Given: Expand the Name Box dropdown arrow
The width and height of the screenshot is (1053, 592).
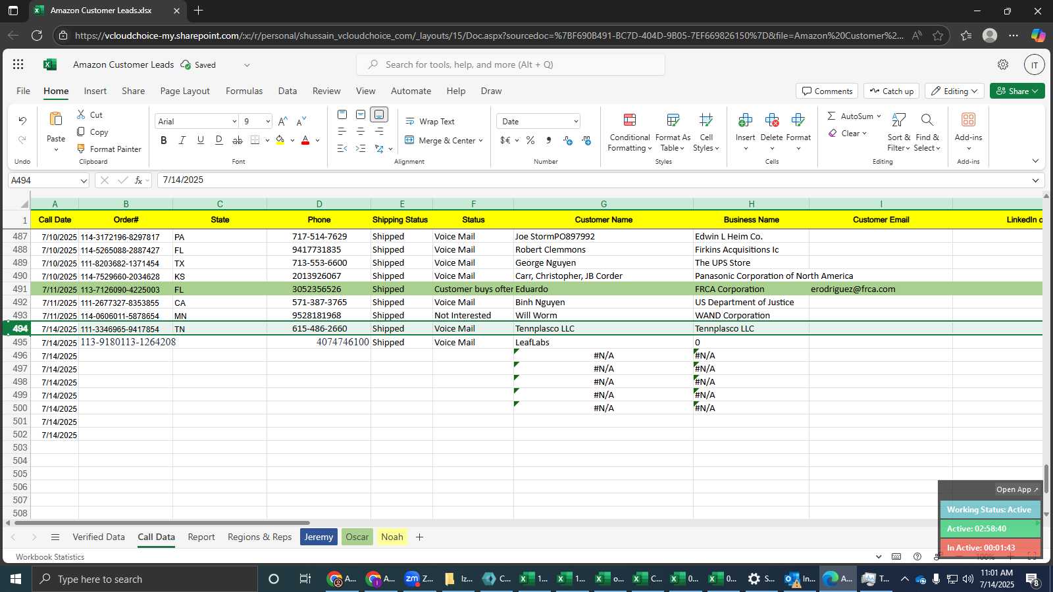Looking at the screenshot, I should (84, 180).
